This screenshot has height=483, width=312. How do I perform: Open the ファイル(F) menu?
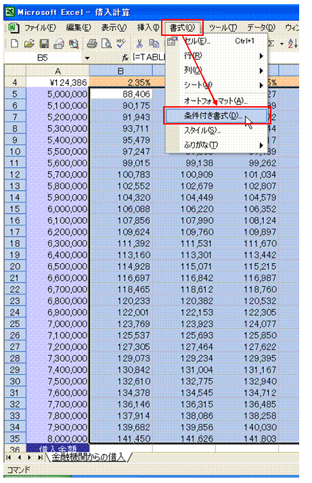click(40, 28)
